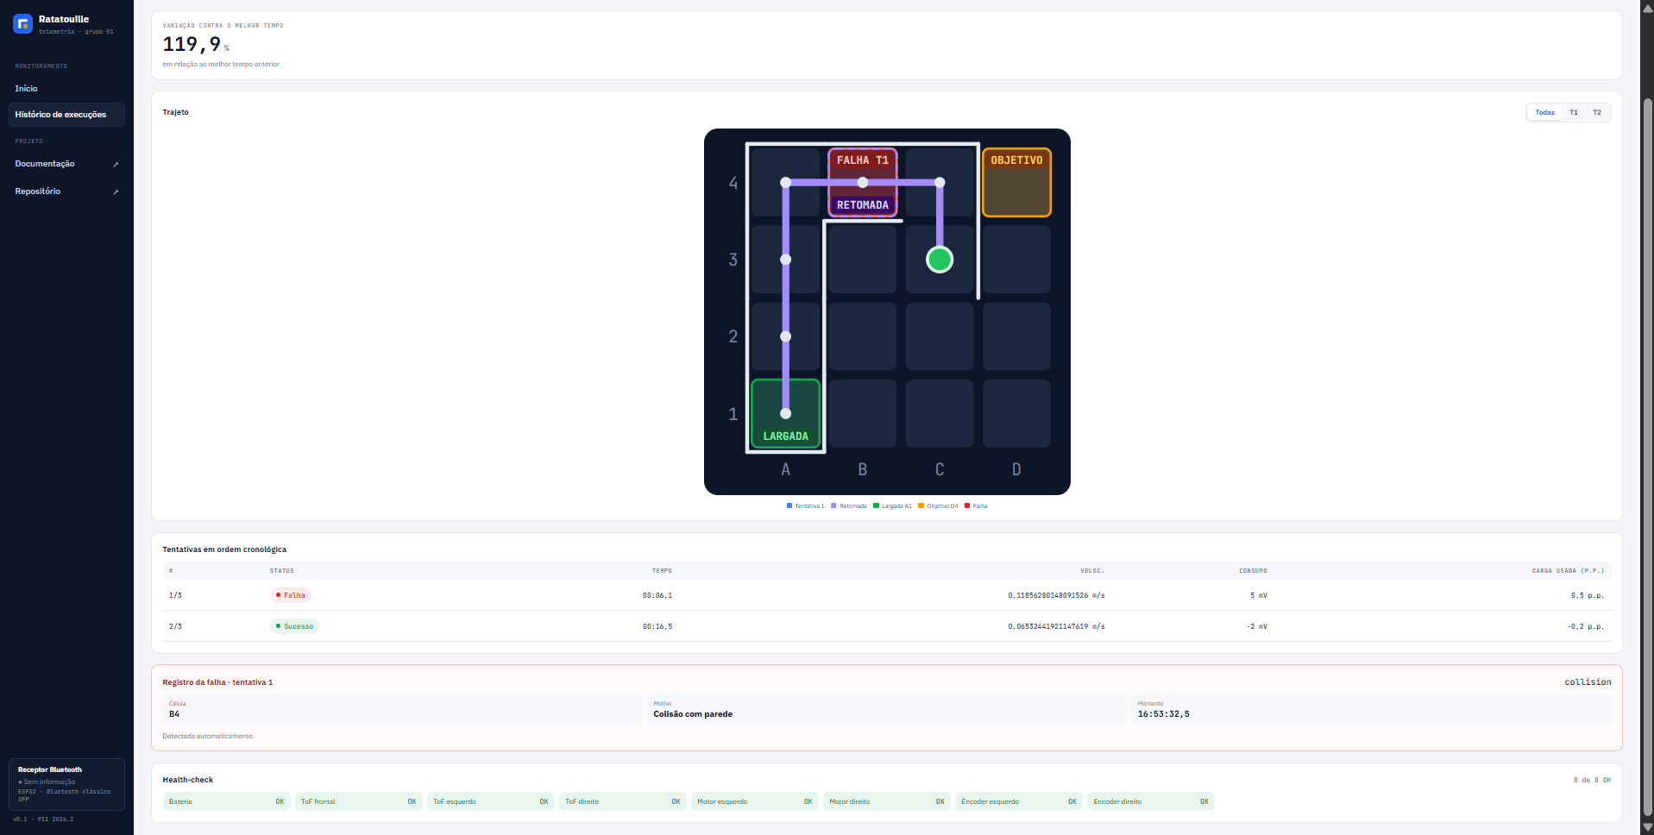This screenshot has width=1654, height=835.
Task: Click the orange Objetivo D4 legend swatch
Action: 921,505
